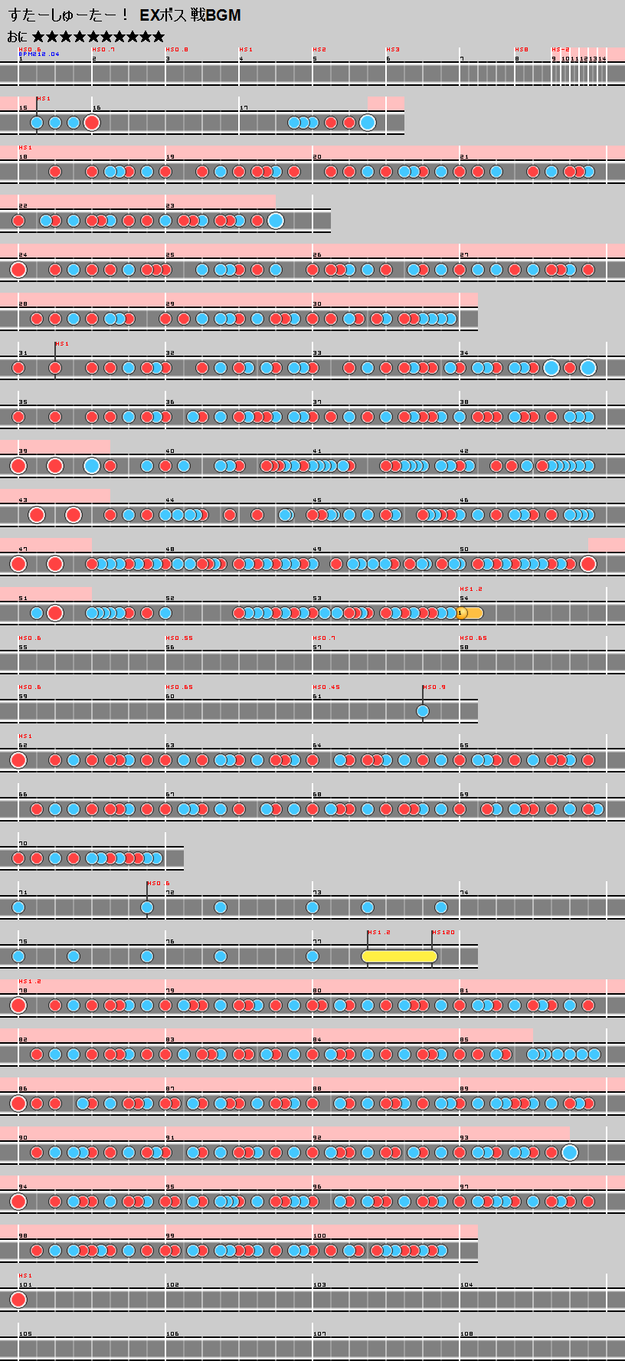The height and width of the screenshot is (1361, 625).
Task: Click the big red note starting measure 24
Action: coord(18,270)
